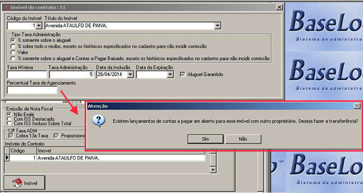Click the window icon in Imóvel do contrato title bar
Image resolution: width=363 pixels, height=193 pixels.
(5, 7)
